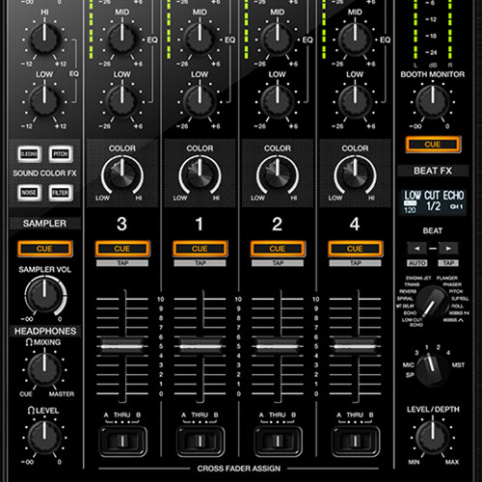Click the sampler LOW EQ knob

[x=44, y=101]
